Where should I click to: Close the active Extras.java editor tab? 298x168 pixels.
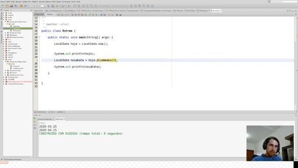pos(221,11)
